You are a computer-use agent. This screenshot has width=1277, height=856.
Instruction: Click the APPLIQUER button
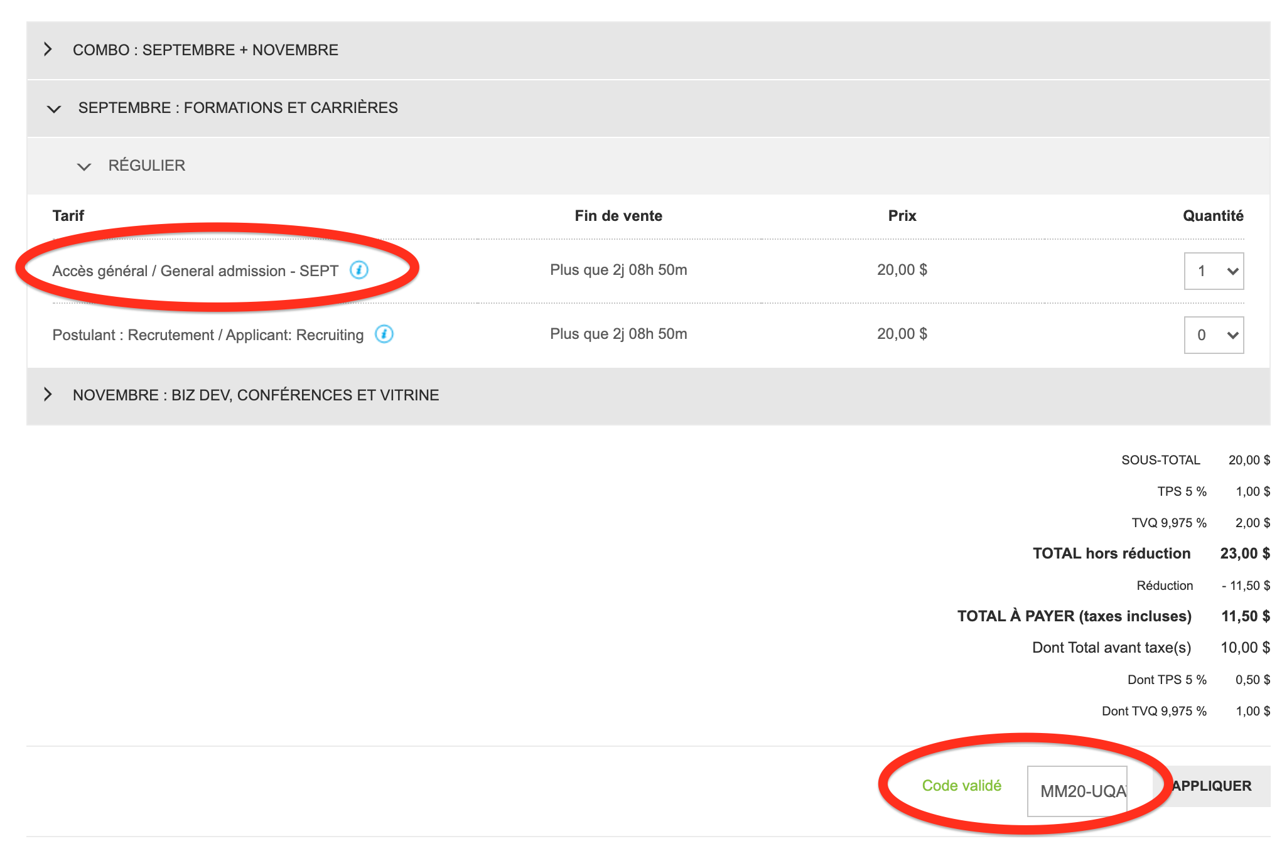click(x=1212, y=786)
